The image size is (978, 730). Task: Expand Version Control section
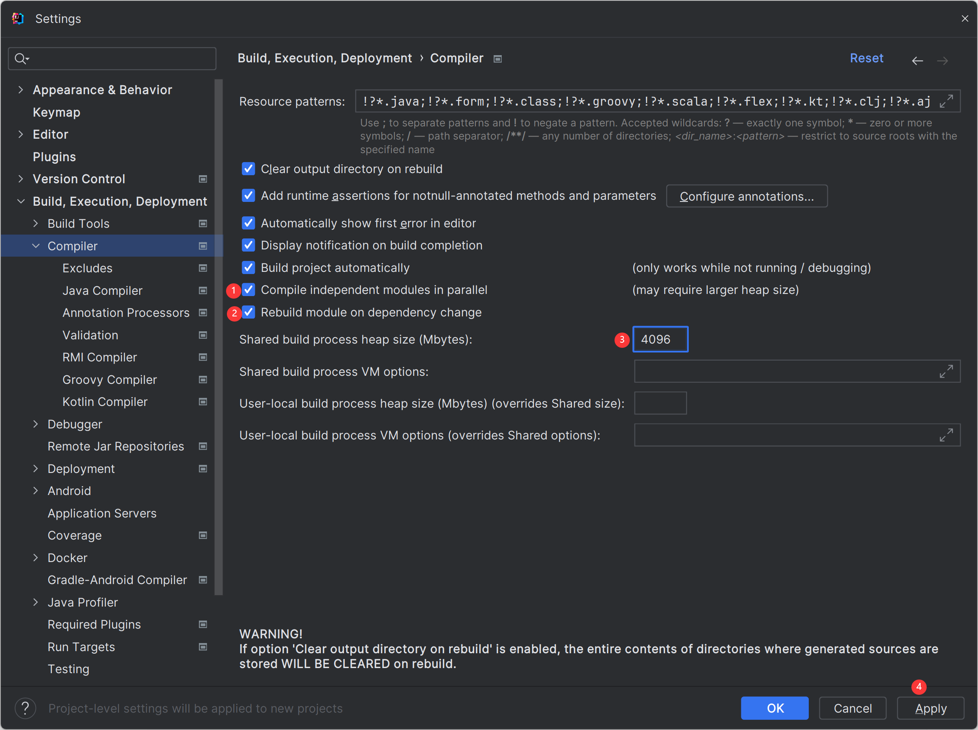pyautogui.click(x=20, y=179)
